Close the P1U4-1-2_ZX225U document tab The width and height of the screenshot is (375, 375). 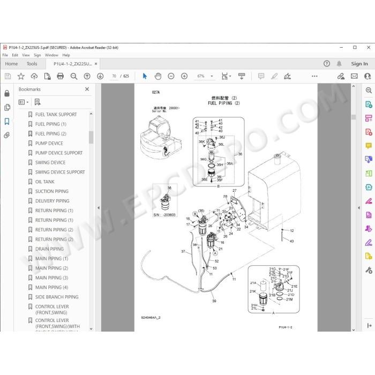click(x=96, y=64)
